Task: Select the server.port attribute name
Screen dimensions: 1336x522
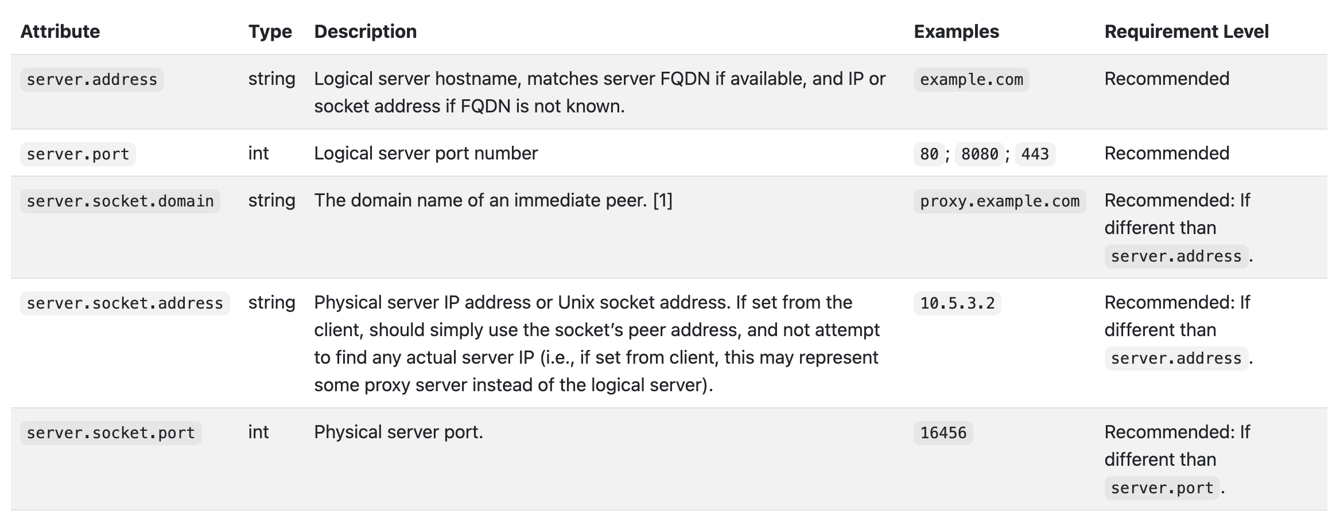Action: point(78,154)
